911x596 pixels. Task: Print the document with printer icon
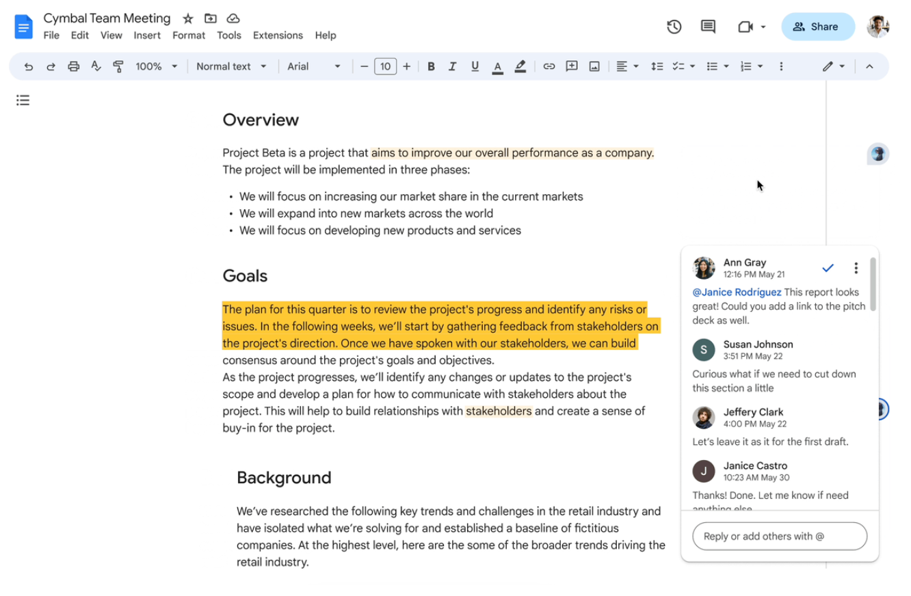tap(73, 66)
